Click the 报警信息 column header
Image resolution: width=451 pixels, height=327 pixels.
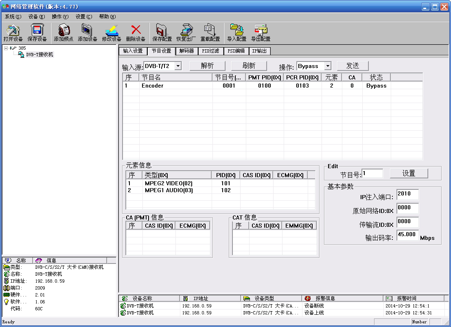click(343, 298)
